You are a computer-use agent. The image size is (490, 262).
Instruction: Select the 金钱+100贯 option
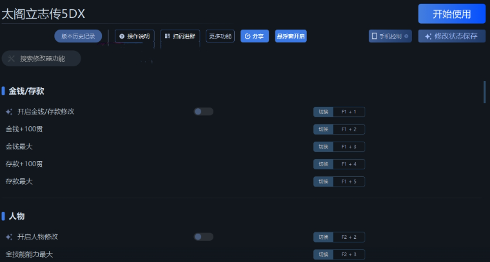[x=24, y=129]
